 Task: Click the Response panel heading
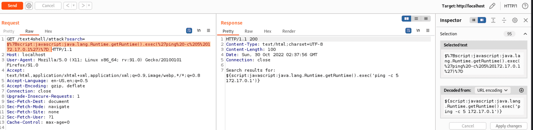pyautogui.click(x=232, y=23)
